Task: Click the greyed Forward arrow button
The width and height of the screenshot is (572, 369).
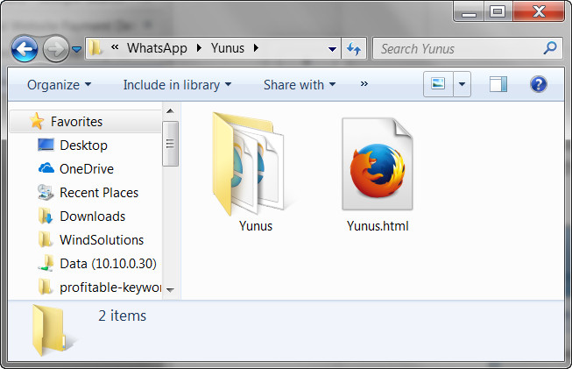Action: tap(56, 48)
